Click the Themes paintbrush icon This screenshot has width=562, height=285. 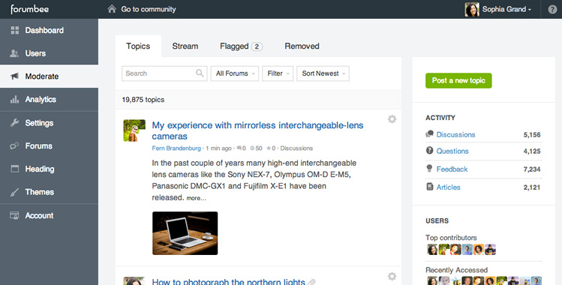click(14, 192)
